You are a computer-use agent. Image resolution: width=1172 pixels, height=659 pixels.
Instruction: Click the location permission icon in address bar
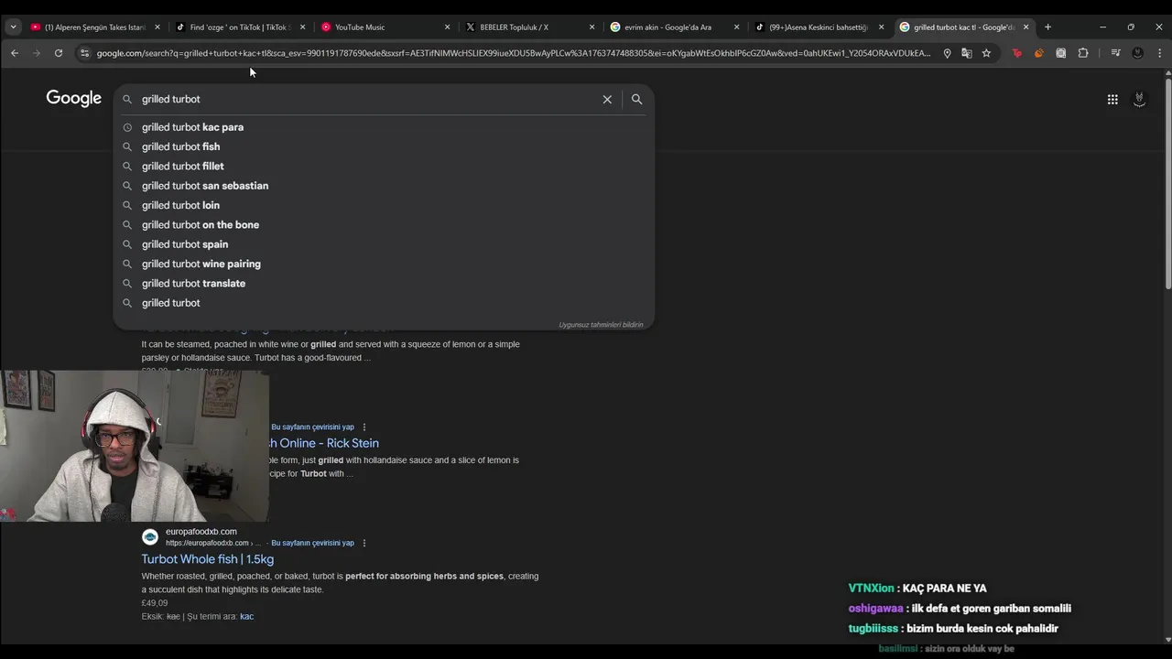pyautogui.click(x=947, y=53)
